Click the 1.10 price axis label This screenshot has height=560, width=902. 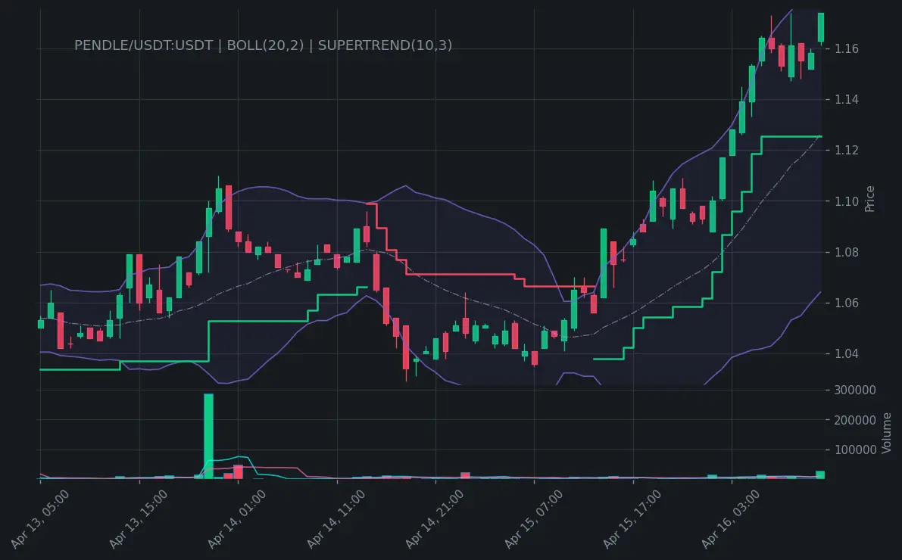[x=847, y=201]
